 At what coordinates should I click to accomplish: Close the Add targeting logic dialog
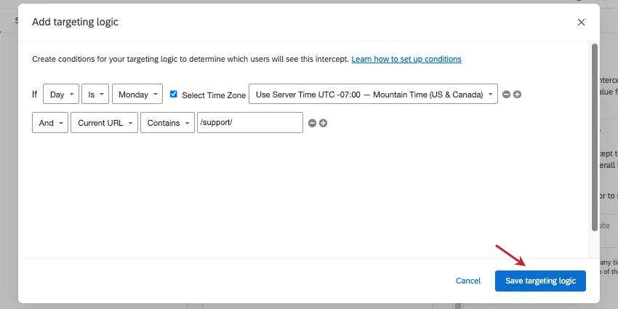pos(581,23)
